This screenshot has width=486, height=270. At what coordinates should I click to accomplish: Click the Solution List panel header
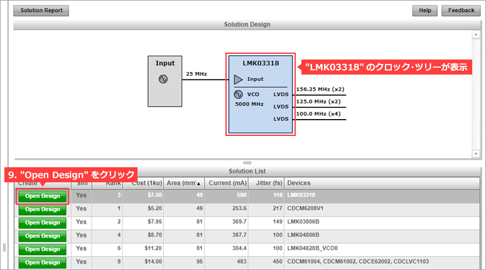[247, 172]
